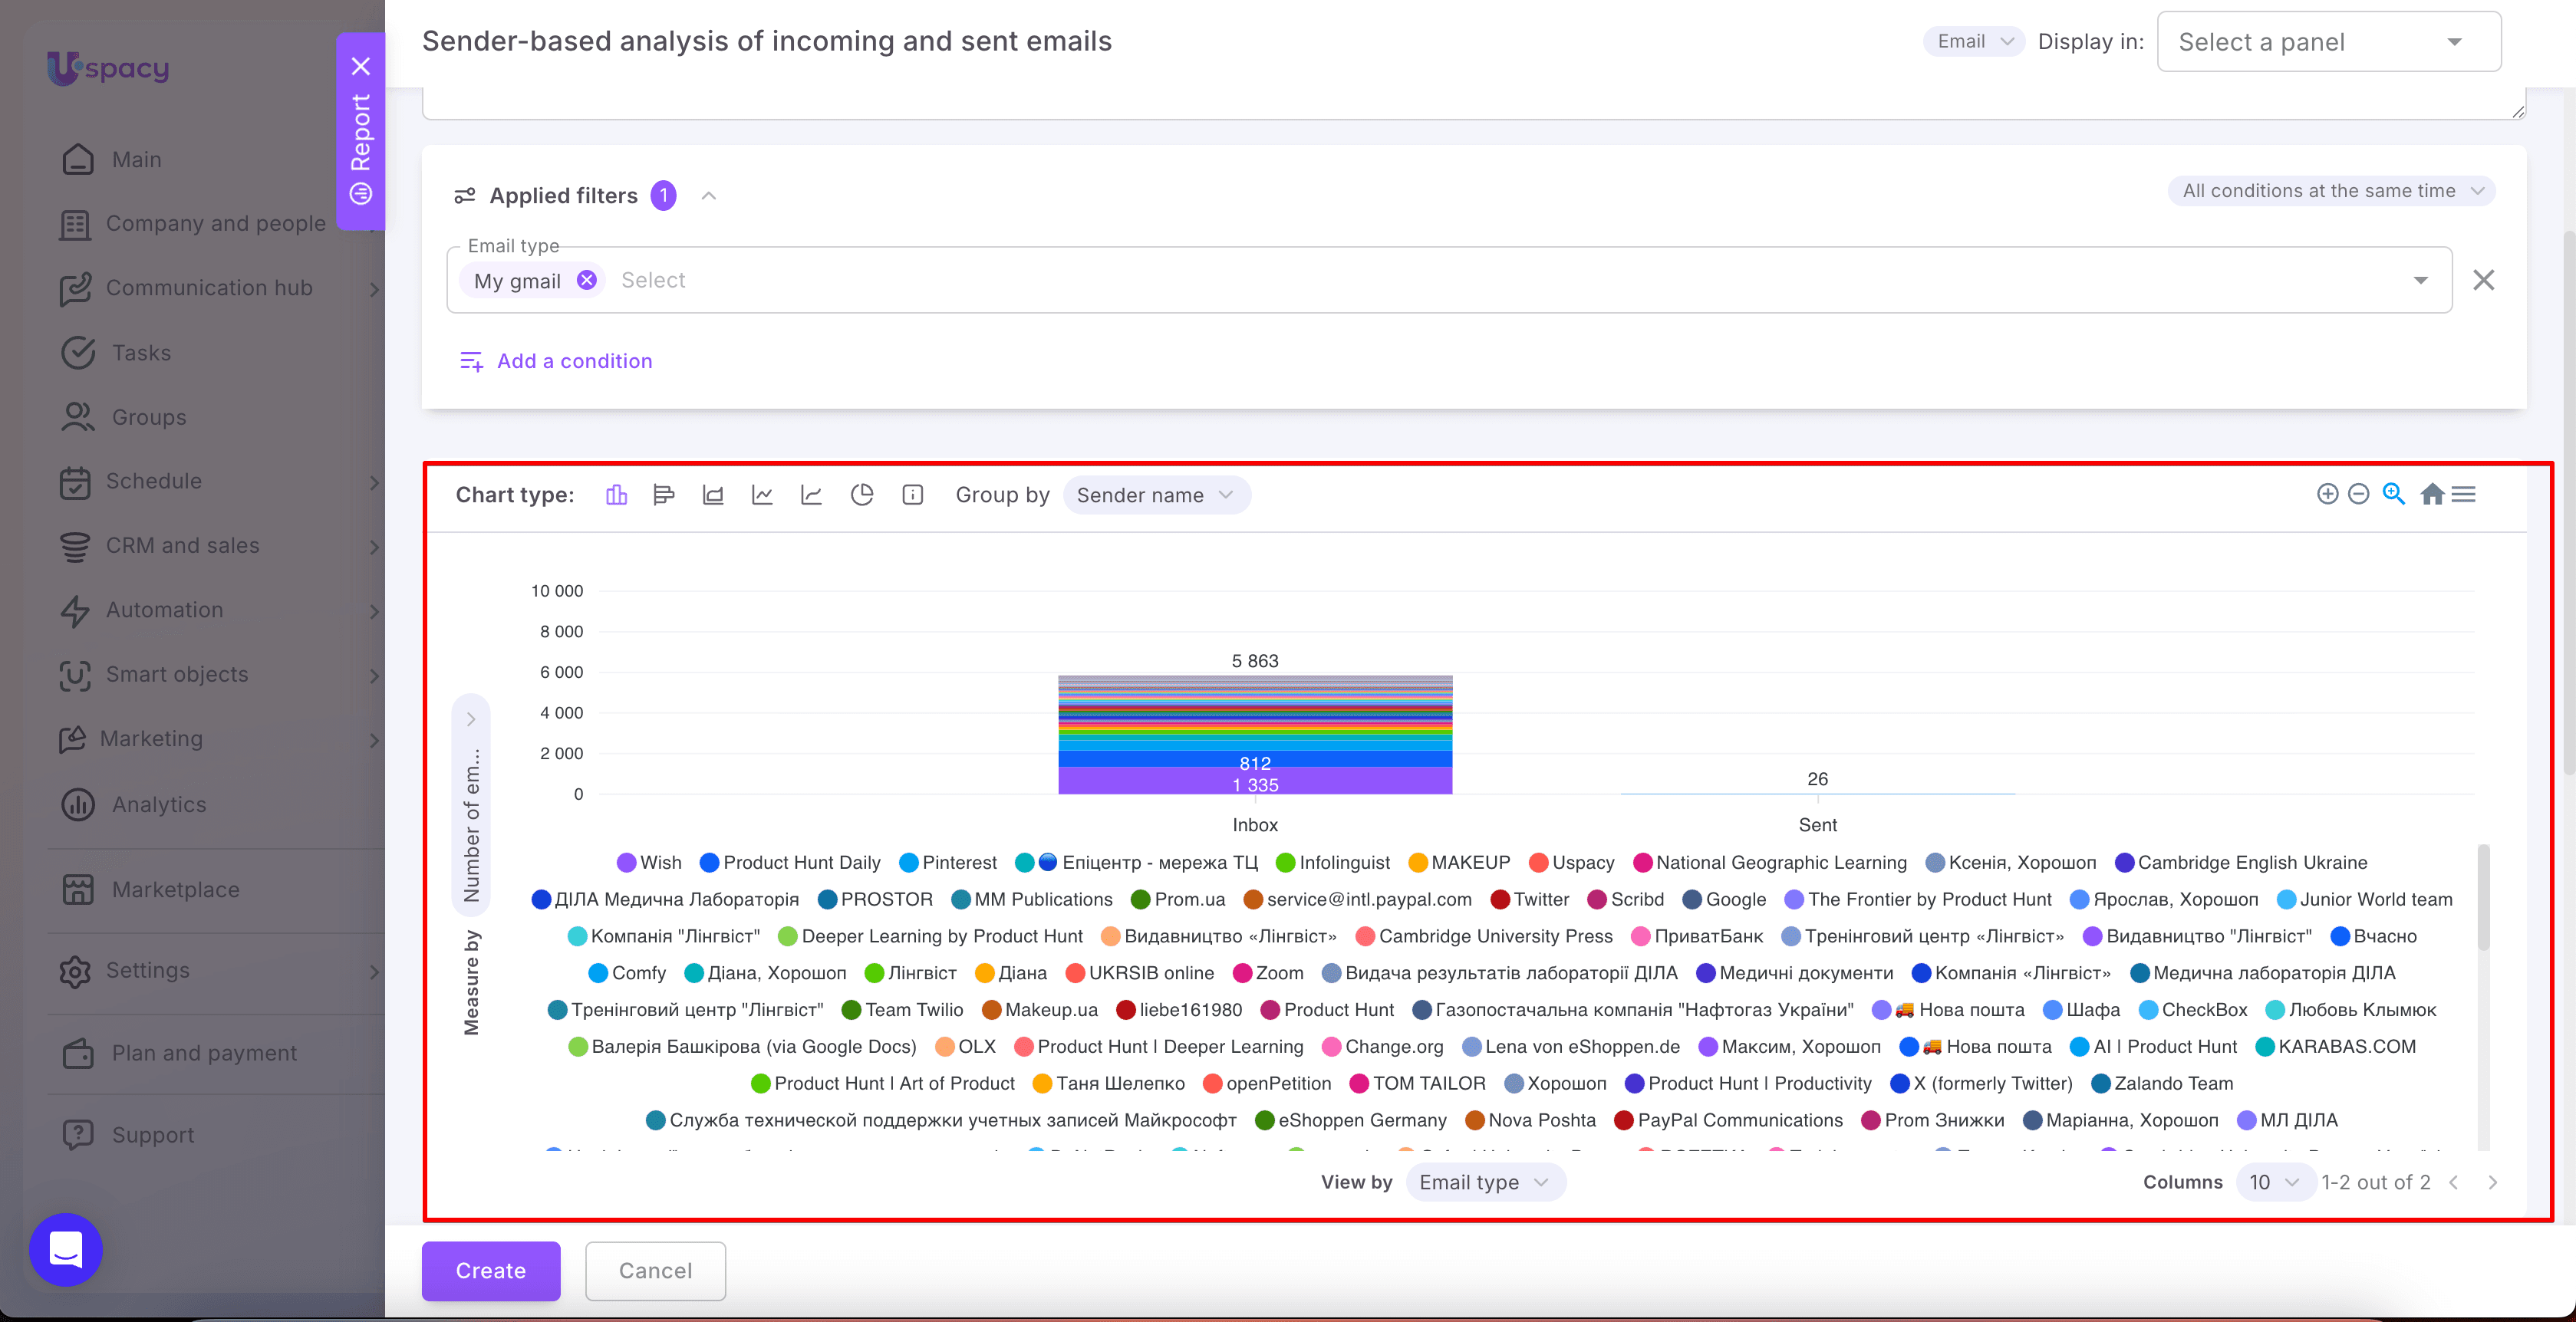Open Support in the sidebar

tap(153, 1135)
